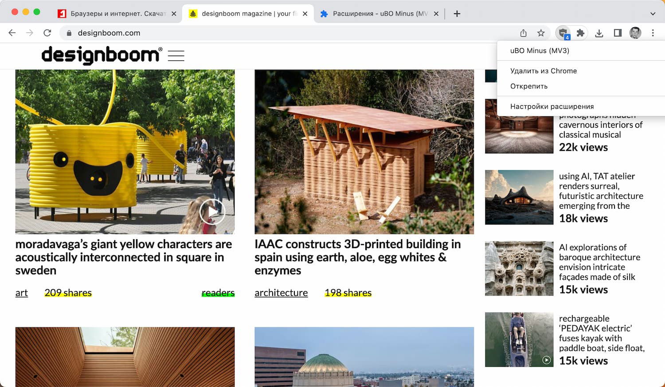Open the Extensions puzzle-piece menu

pyautogui.click(x=580, y=33)
